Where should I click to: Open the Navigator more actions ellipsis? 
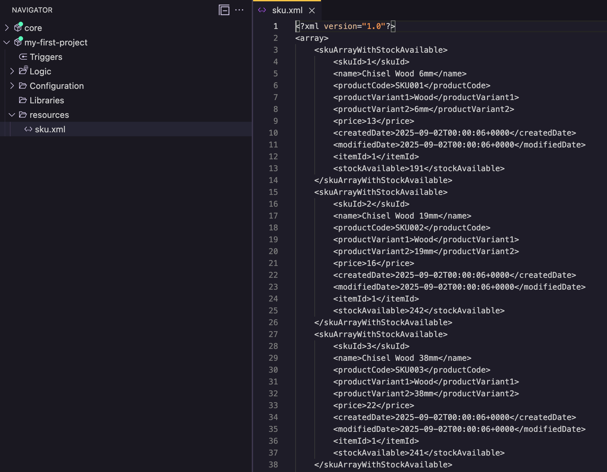click(x=239, y=10)
